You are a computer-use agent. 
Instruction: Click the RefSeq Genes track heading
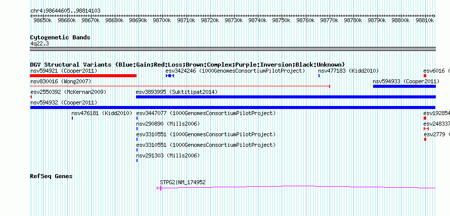point(51,176)
